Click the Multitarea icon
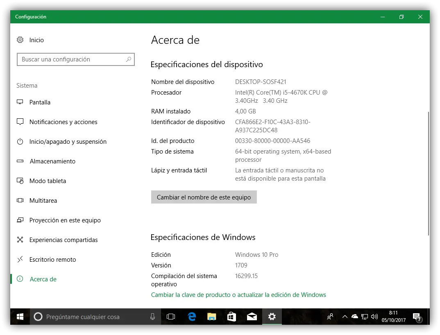440x335 pixels. click(20, 200)
